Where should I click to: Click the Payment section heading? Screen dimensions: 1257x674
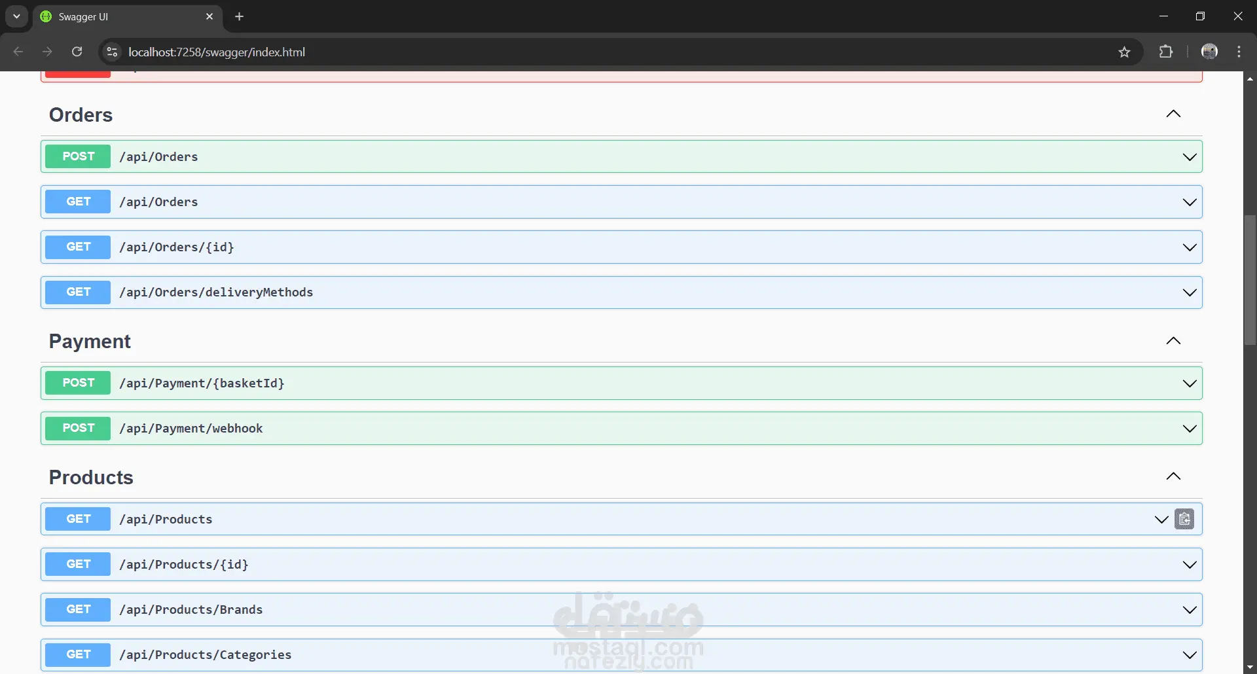pyautogui.click(x=90, y=341)
